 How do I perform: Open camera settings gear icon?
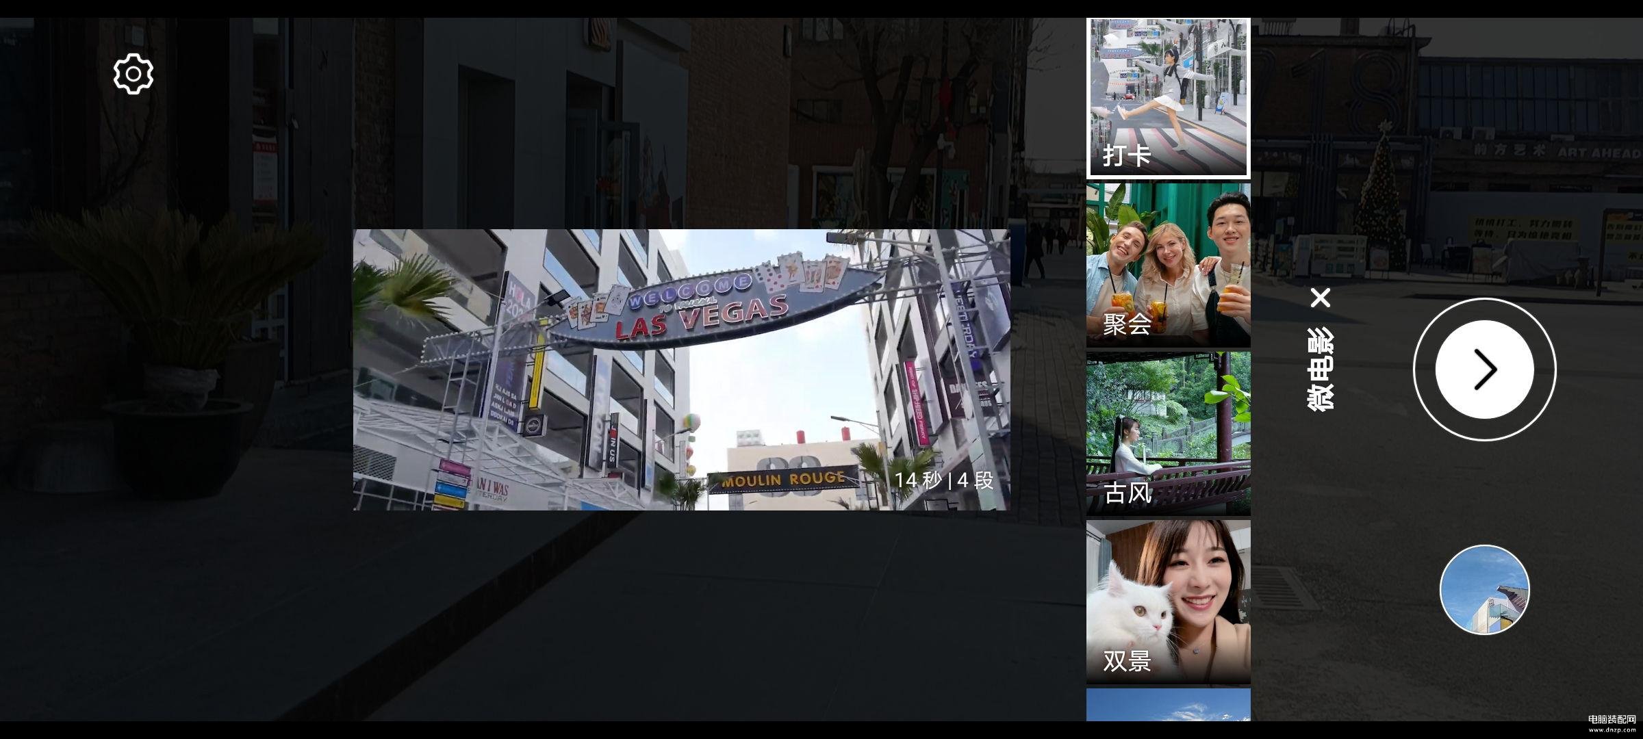(x=133, y=74)
